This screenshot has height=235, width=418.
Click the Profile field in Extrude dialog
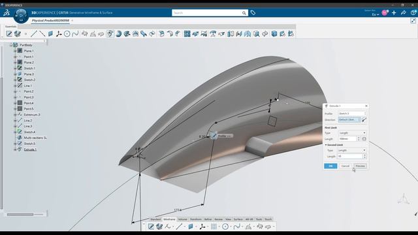coord(353,114)
